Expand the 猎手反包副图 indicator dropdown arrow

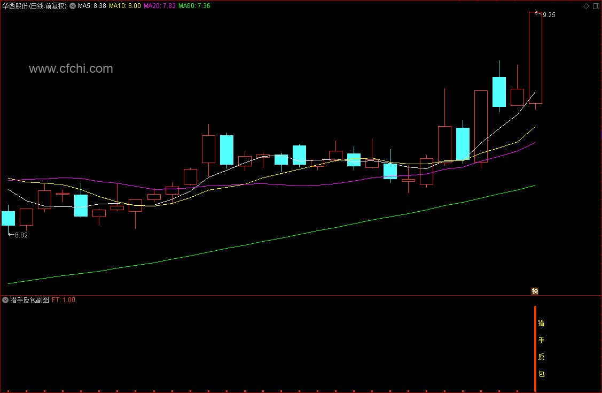point(5,300)
